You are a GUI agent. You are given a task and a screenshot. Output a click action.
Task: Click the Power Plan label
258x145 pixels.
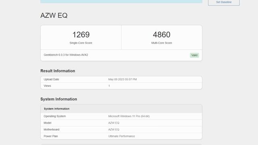point(51,136)
